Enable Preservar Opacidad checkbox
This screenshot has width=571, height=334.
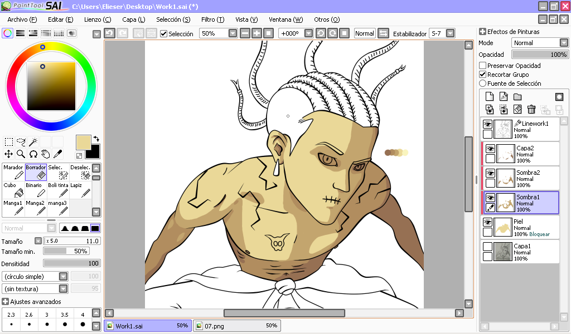pos(483,66)
